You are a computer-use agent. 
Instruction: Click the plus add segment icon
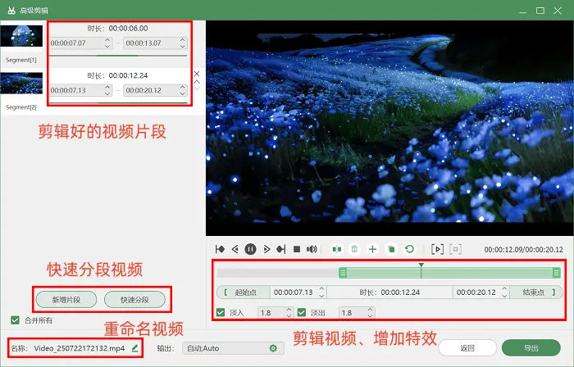(372, 249)
